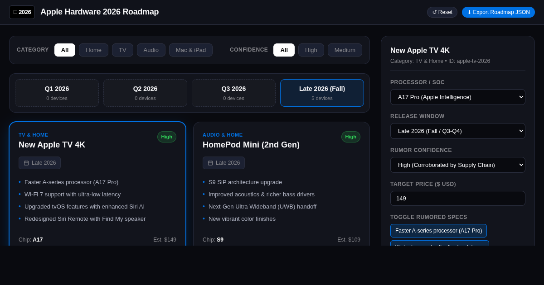Switch to the Q1 2026 quarter tab
The image size is (544, 285).
pos(57,93)
